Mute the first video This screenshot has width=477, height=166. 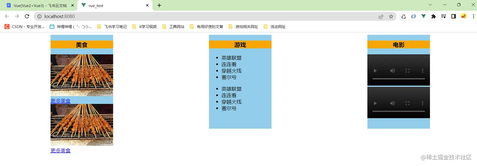[392, 71]
